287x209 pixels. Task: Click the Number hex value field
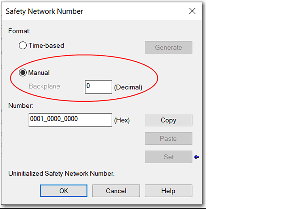[x=70, y=120]
